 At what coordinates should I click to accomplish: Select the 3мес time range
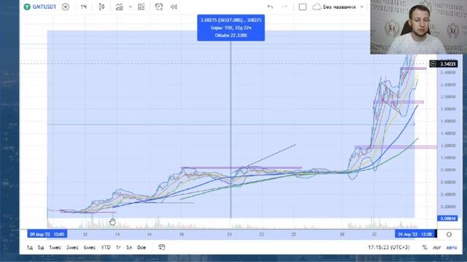(72, 247)
